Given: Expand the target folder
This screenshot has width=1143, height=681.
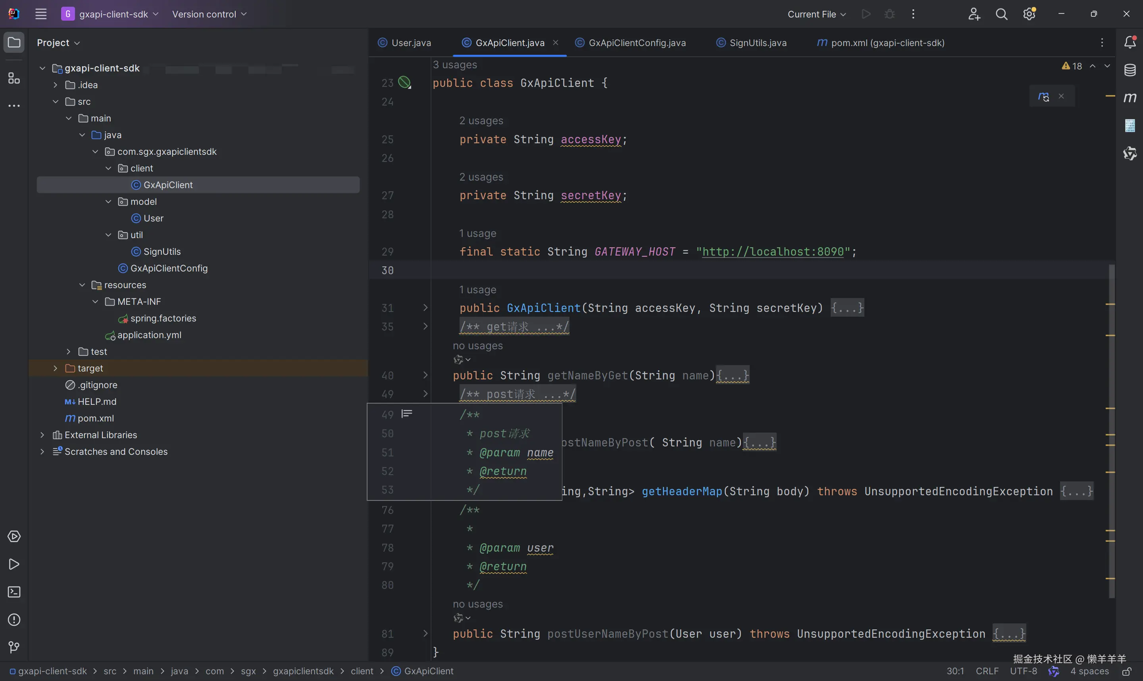Looking at the screenshot, I should pos(55,368).
